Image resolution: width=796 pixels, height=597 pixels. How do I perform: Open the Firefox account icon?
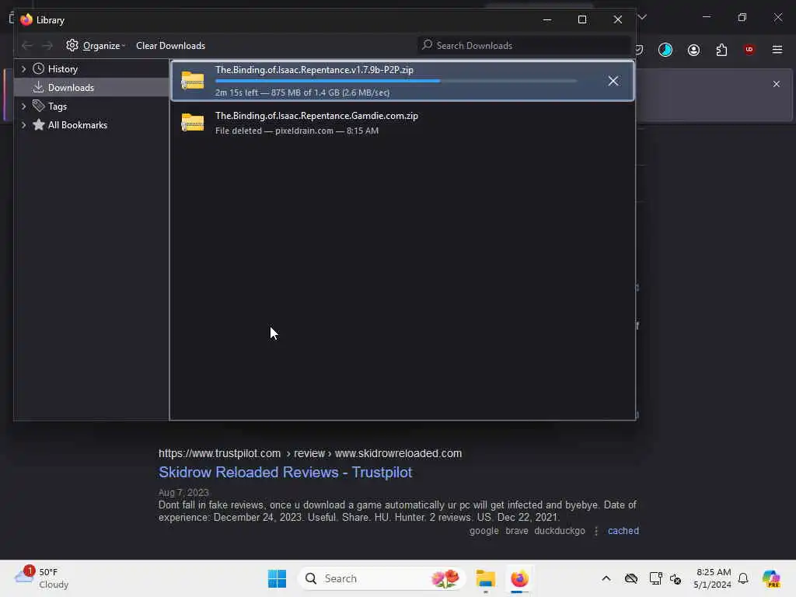(693, 50)
